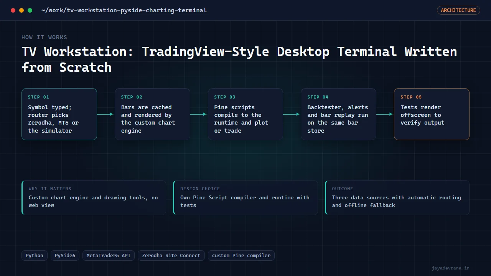Click the STEP 05 tests render card
Screen dimensions: 491x276
pos(432,114)
